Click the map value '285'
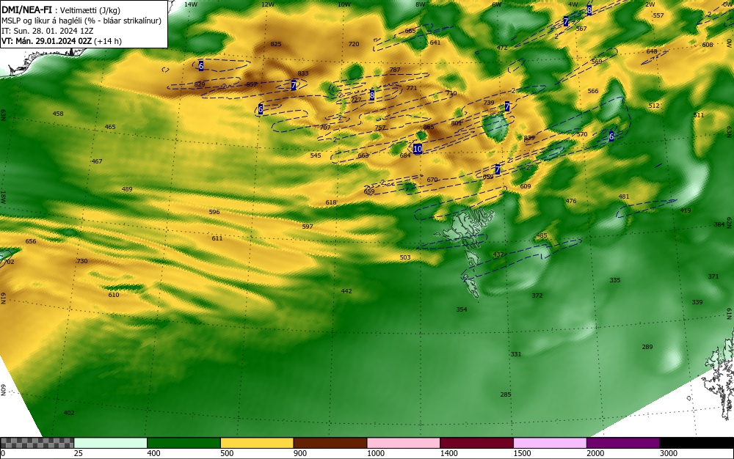 506,395
